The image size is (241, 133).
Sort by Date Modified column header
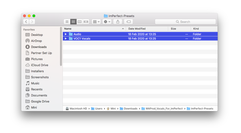137,29
